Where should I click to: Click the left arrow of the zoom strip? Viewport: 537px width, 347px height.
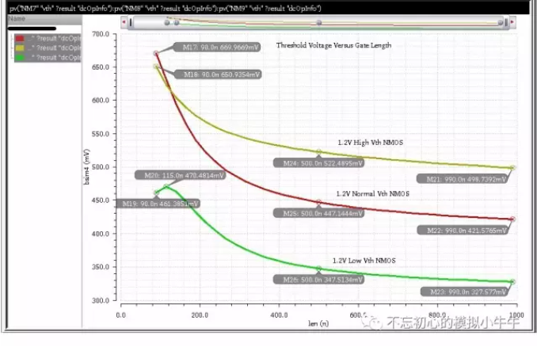click(x=124, y=22)
